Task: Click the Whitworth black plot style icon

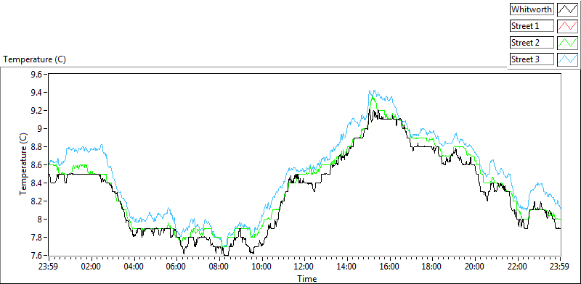Action: [x=567, y=9]
